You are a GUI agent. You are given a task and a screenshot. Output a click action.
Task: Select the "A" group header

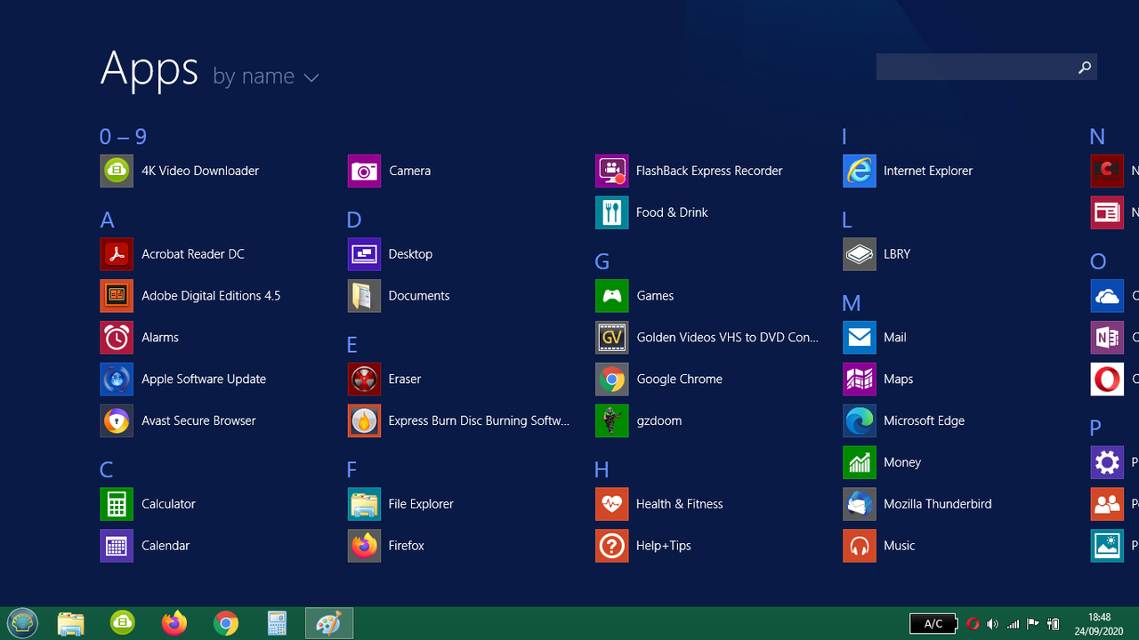(107, 220)
